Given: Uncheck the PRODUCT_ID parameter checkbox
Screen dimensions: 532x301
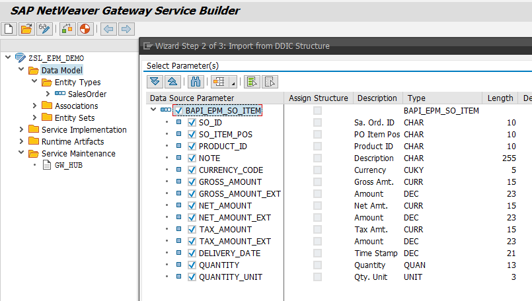Looking at the screenshot, I should 192,146.
